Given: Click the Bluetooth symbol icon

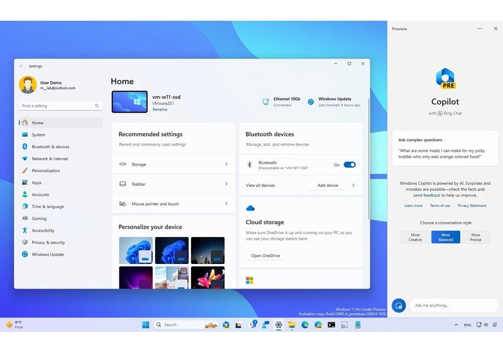Looking at the screenshot, I should click(249, 165).
